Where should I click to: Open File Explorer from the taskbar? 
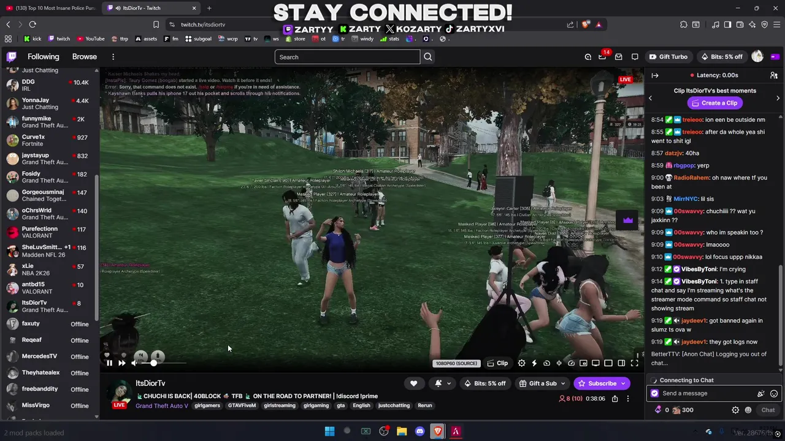pos(402,431)
